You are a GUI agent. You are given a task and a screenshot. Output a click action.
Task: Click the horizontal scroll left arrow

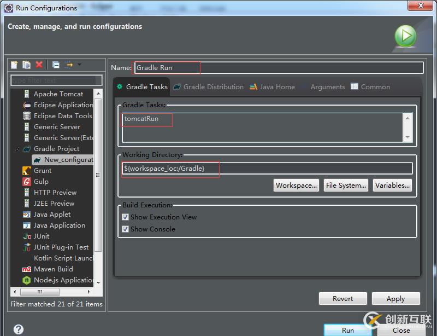point(15,292)
